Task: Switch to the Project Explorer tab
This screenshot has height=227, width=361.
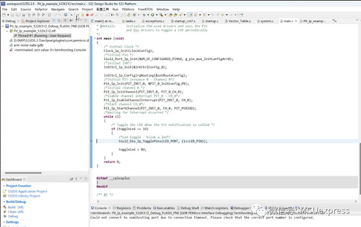Action: (36, 21)
